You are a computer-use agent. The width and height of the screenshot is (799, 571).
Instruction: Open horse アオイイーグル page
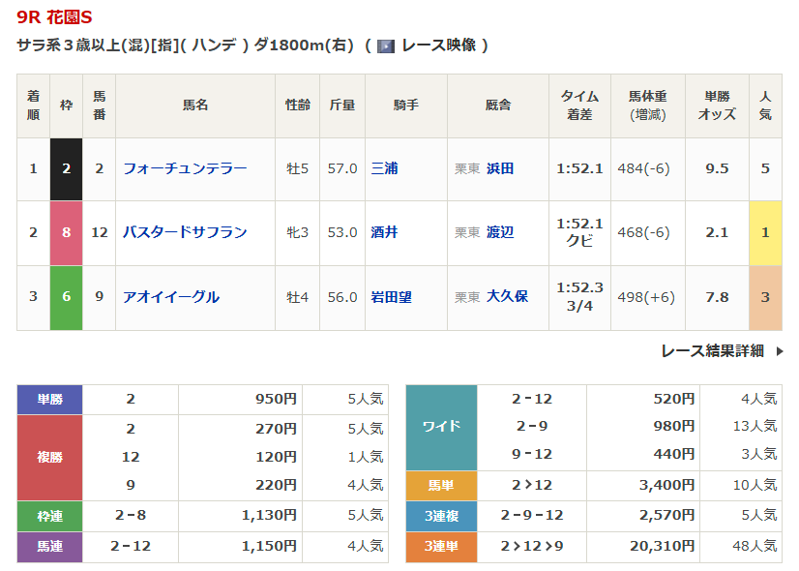coord(171,297)
